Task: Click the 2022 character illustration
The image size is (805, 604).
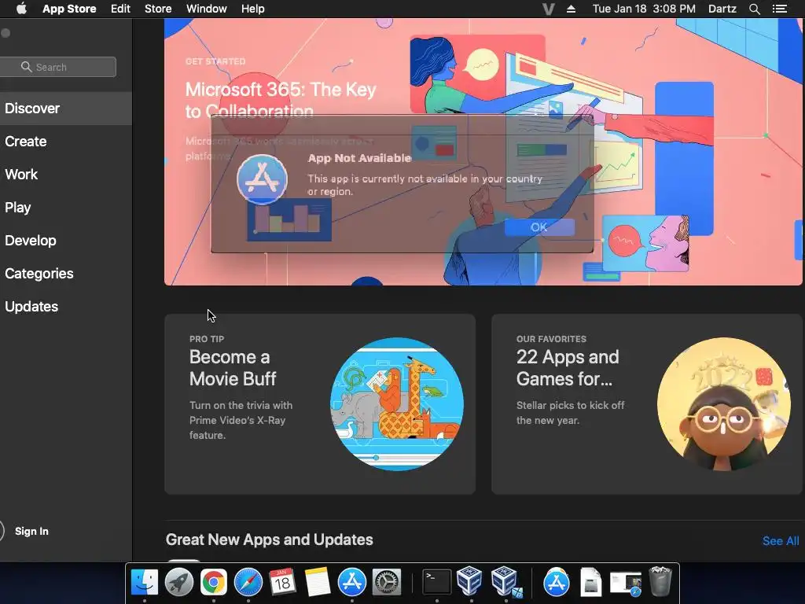Action: (724, 404)
